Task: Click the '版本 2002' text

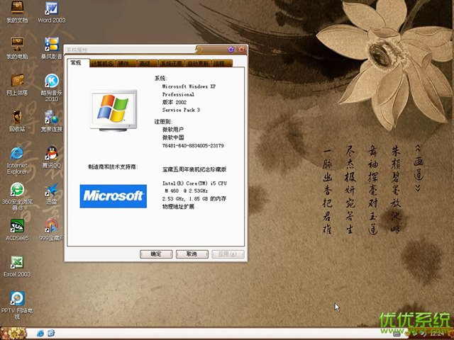Action: point(175,102)
